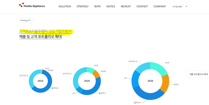Navigate to the CONTACT menu
This screenshot has width=209, height=105.
tap(142, 6)
